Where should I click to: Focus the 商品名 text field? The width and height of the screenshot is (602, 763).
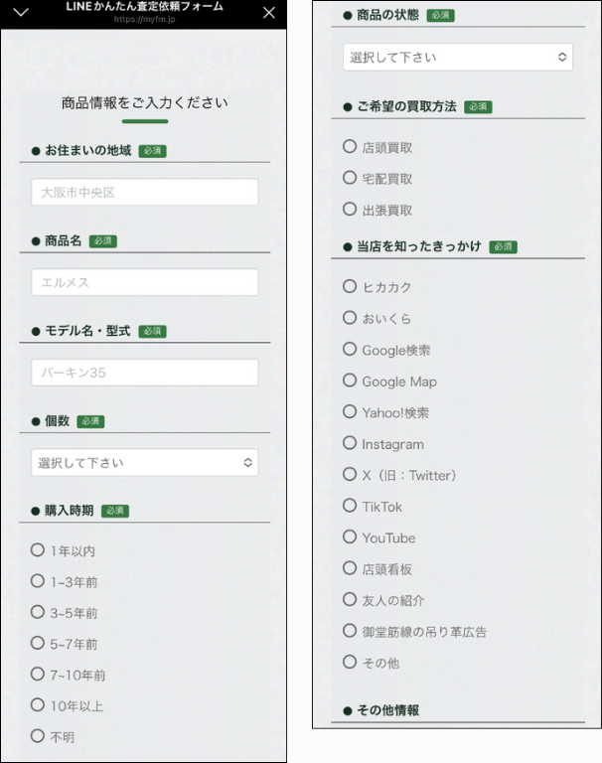pos(145,282)
